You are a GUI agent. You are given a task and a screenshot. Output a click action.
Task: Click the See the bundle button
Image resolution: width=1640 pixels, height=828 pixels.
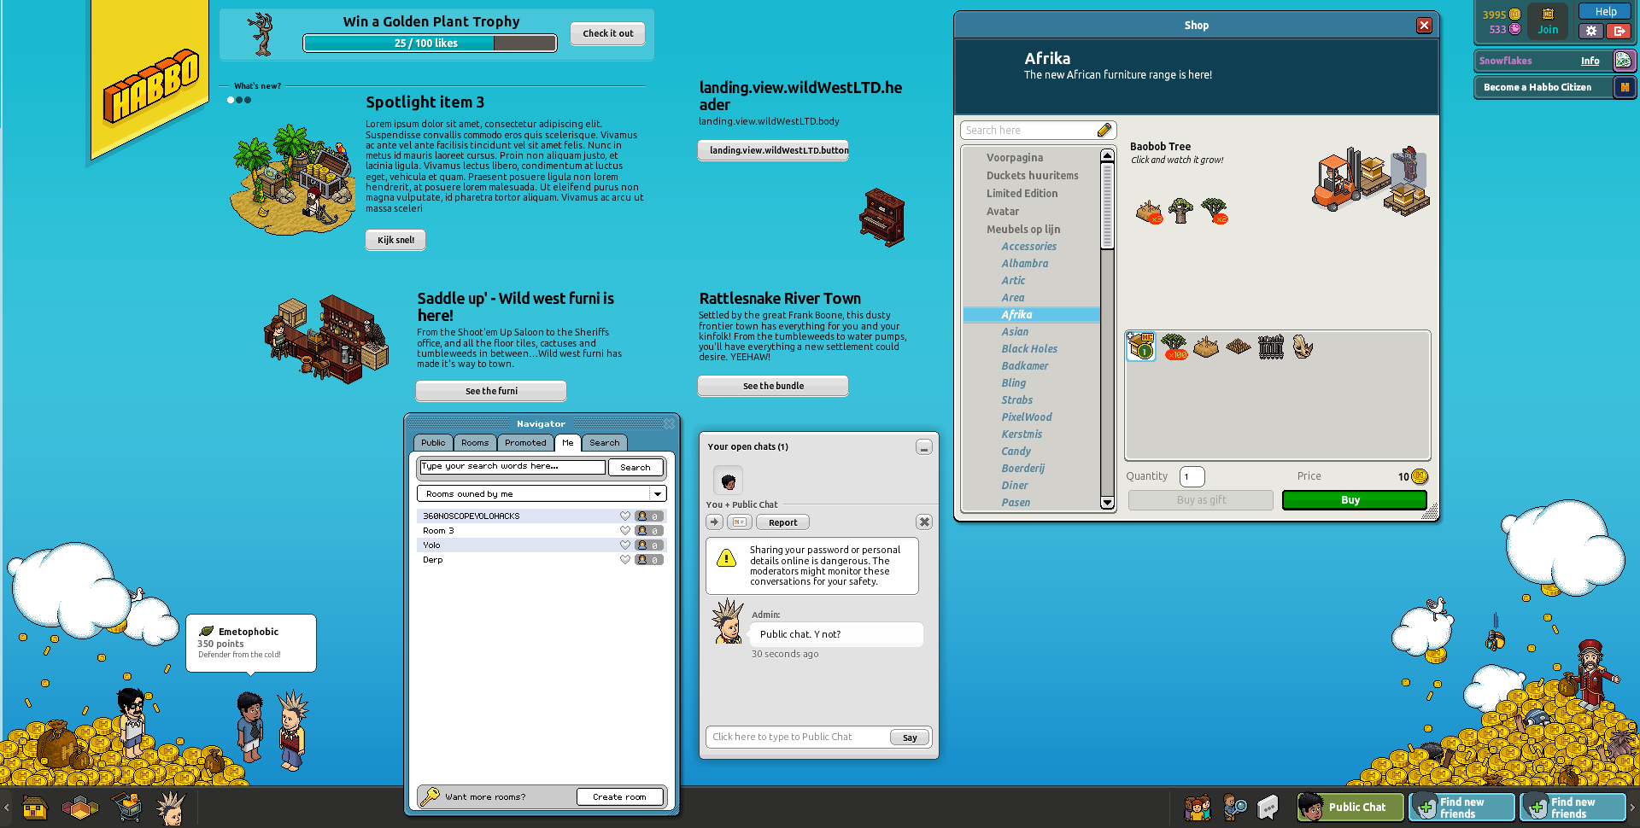tap(773, 386)
